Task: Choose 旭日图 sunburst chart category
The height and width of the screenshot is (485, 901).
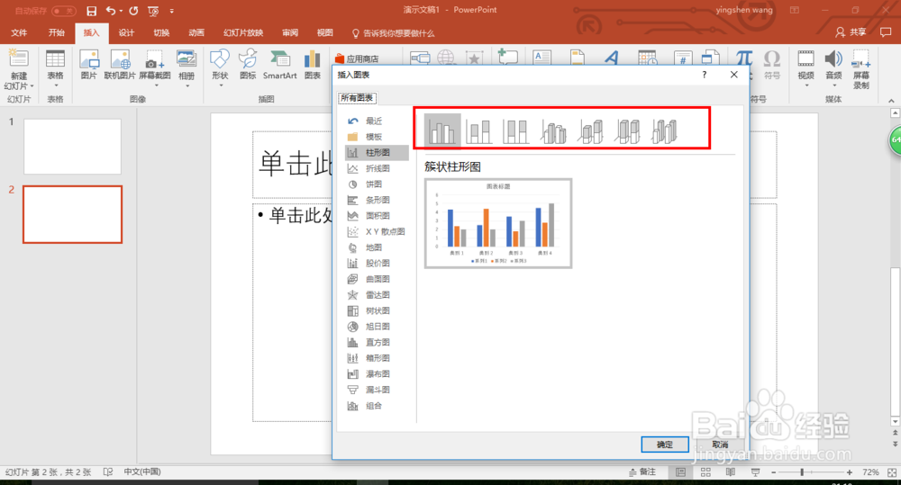Action: coord(377,327)
